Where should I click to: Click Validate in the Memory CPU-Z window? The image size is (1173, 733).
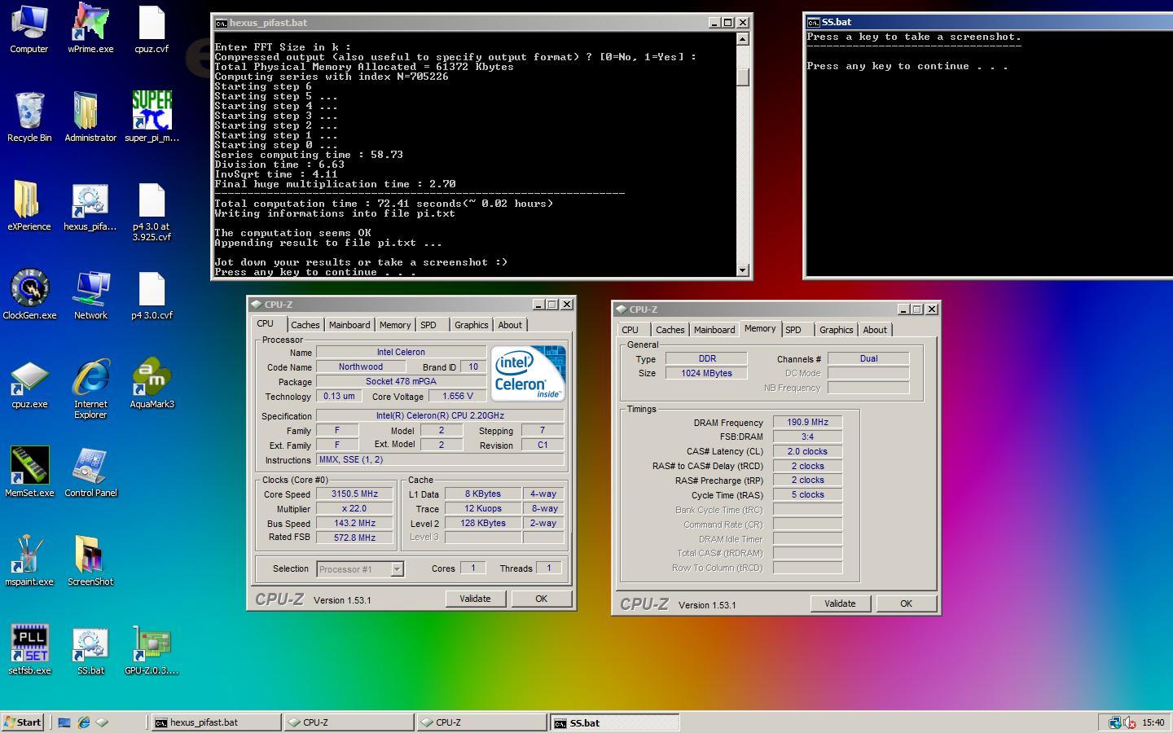[840, 604]
